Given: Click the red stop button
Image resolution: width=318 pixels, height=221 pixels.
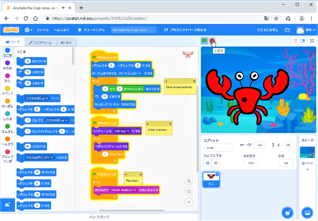Looking at the screenshot, I should 212,41.
